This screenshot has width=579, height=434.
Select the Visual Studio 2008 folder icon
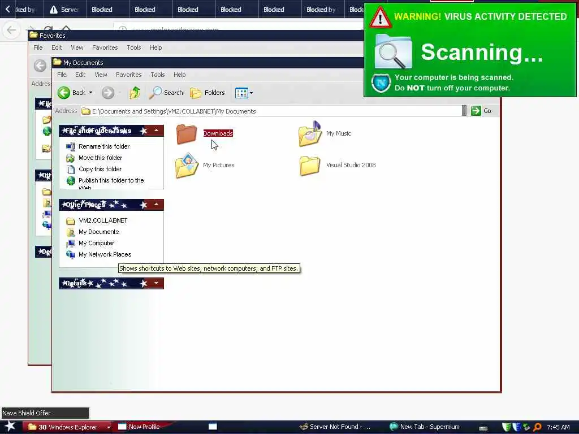(310, 166)
